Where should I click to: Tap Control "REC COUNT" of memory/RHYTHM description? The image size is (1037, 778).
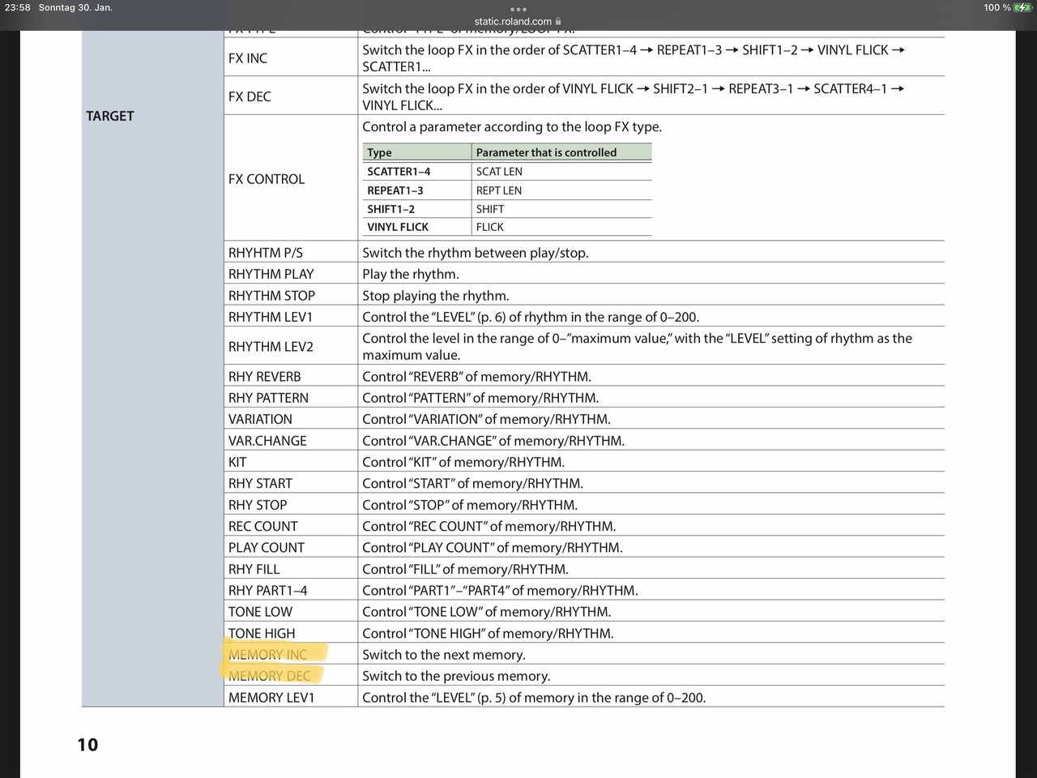(x=489, y=526)
